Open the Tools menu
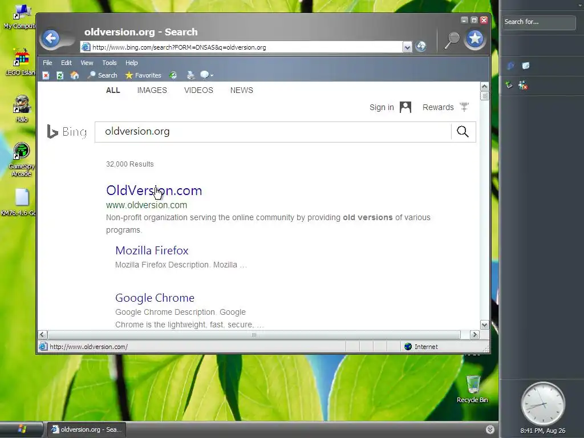Image resolution: width=584 pixels, height=438 pixels. coord(109,63)
